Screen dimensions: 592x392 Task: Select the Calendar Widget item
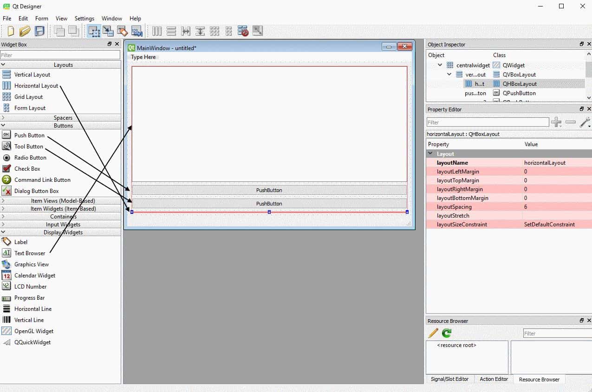click(35, 276)
